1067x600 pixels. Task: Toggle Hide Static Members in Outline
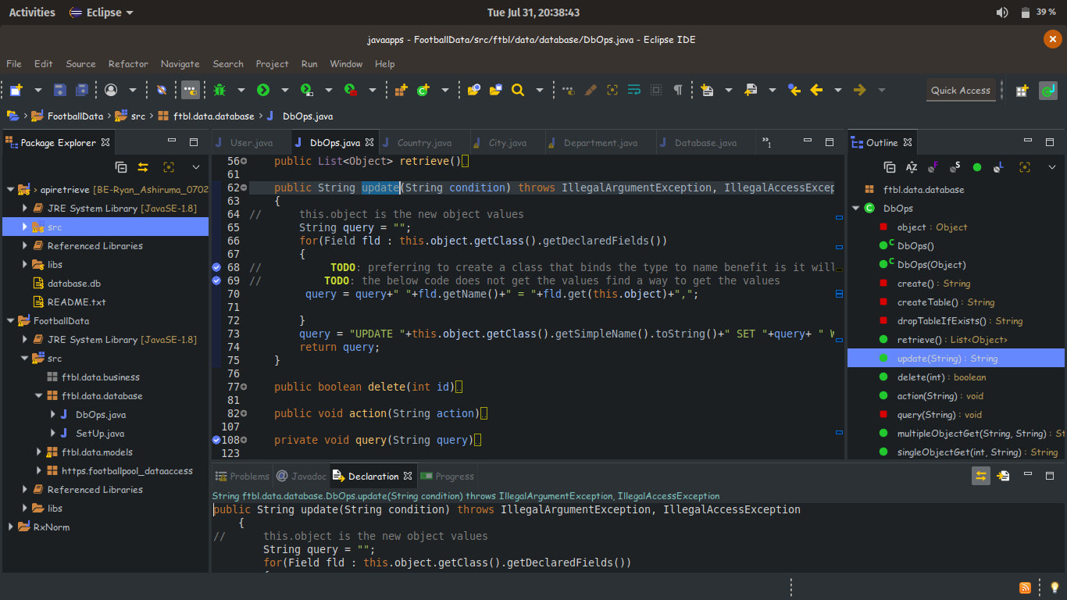tap(955, 167)
